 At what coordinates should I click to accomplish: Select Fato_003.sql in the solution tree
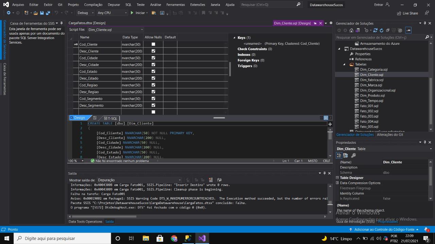tap(369, 116)
